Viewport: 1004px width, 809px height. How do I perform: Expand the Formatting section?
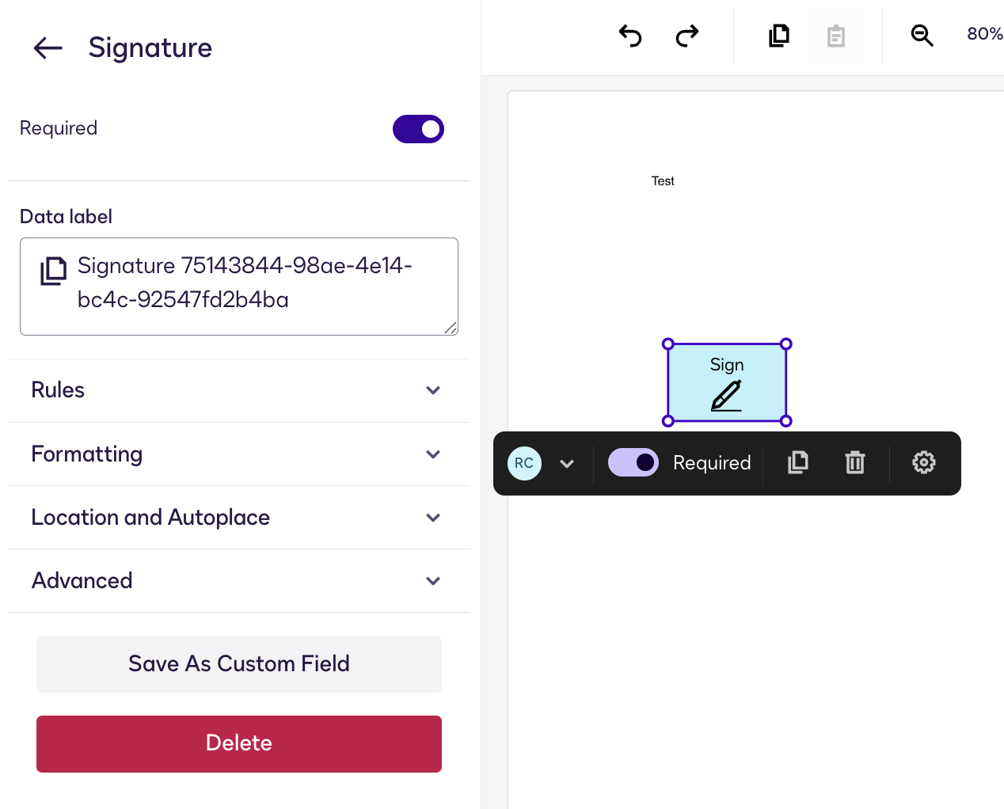click(239, 454)
